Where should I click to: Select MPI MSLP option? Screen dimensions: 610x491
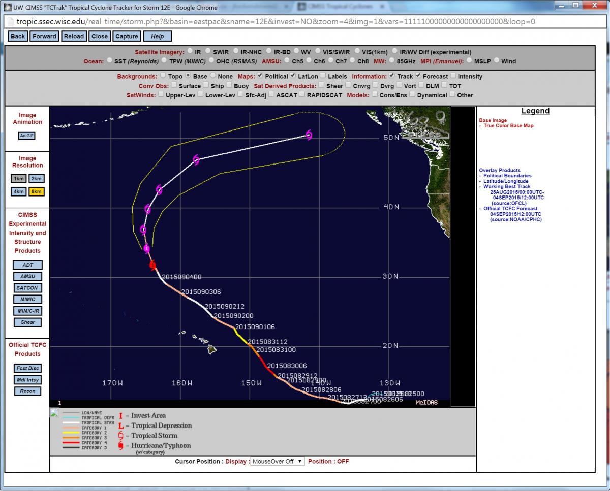(x=469, y=60)
